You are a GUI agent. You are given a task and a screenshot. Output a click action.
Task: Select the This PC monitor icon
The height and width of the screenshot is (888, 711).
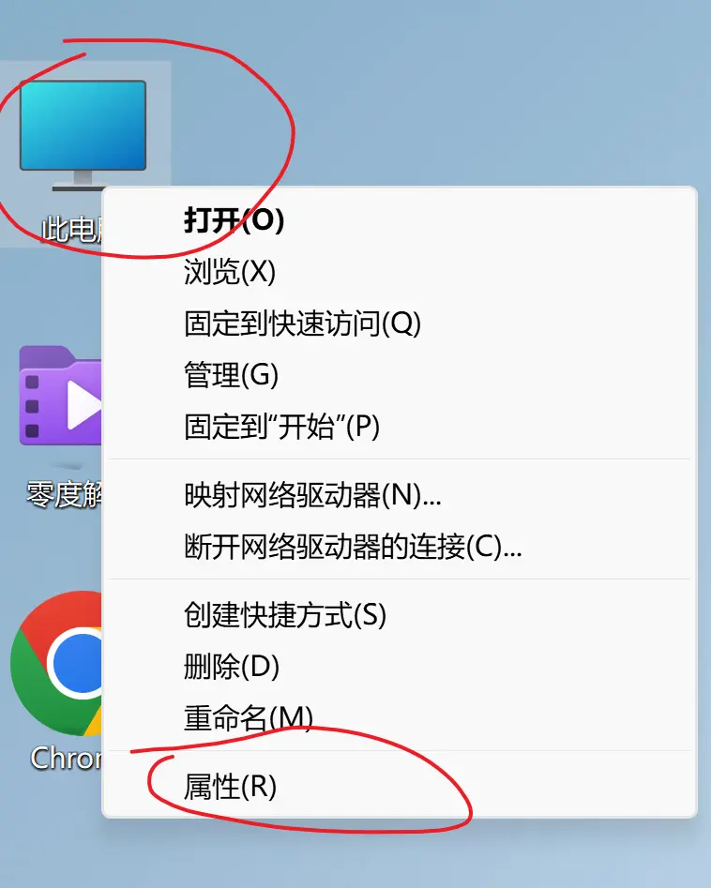(x=83, y=134)
